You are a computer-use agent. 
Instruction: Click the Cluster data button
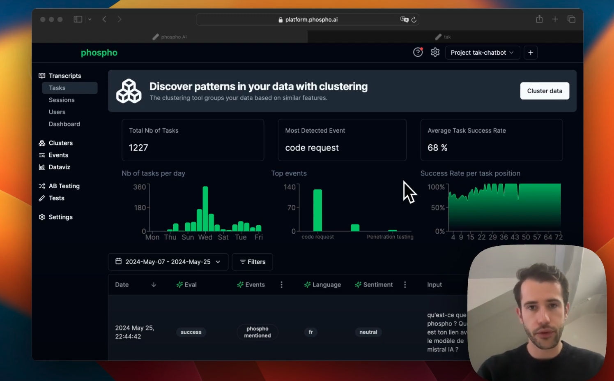point(545,91)
